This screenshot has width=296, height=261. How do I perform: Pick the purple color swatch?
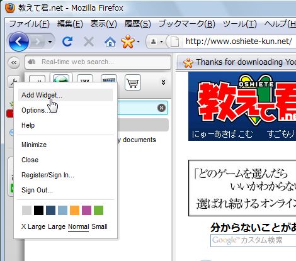[86, 210]
